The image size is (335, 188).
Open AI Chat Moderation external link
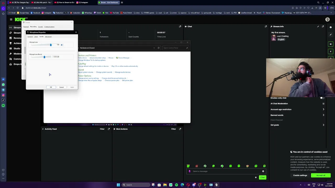323,104
